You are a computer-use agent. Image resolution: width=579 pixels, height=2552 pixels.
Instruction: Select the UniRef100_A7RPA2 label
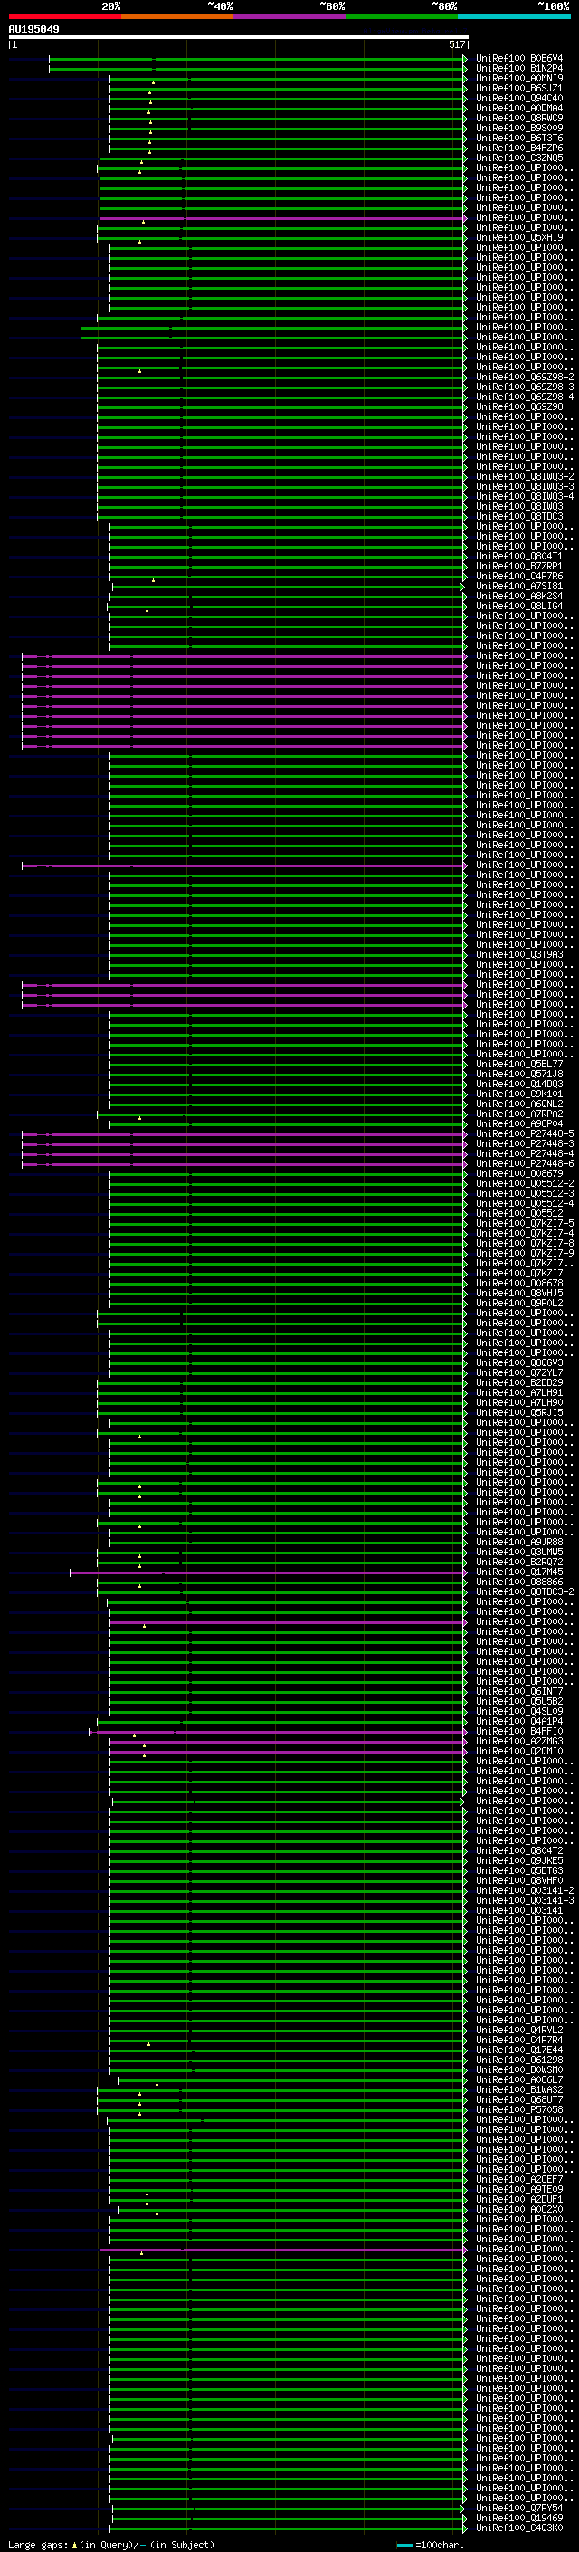[519, 1114]
